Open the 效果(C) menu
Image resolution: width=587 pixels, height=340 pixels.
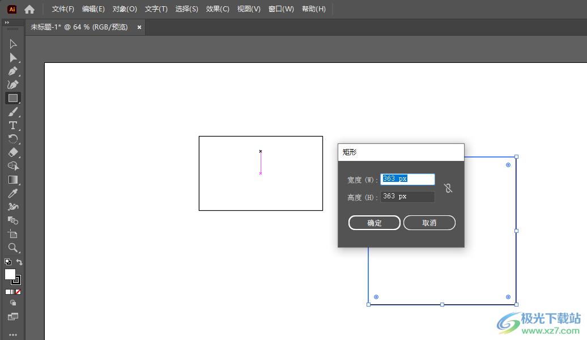click(x=218, y=9)
